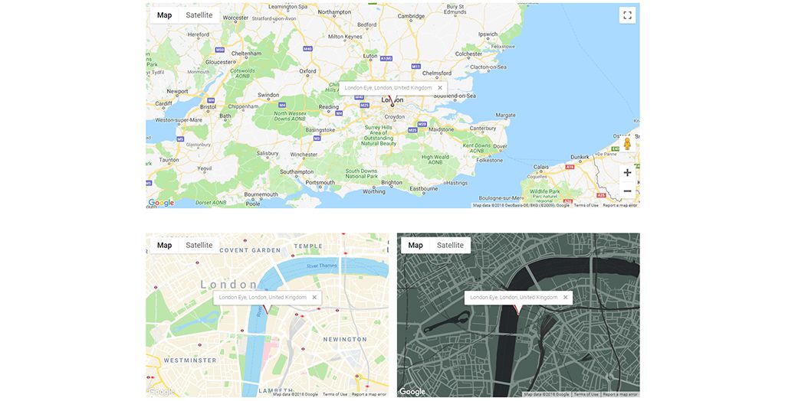
Task: Zoom in with the plus button
Action: point(627,172)
